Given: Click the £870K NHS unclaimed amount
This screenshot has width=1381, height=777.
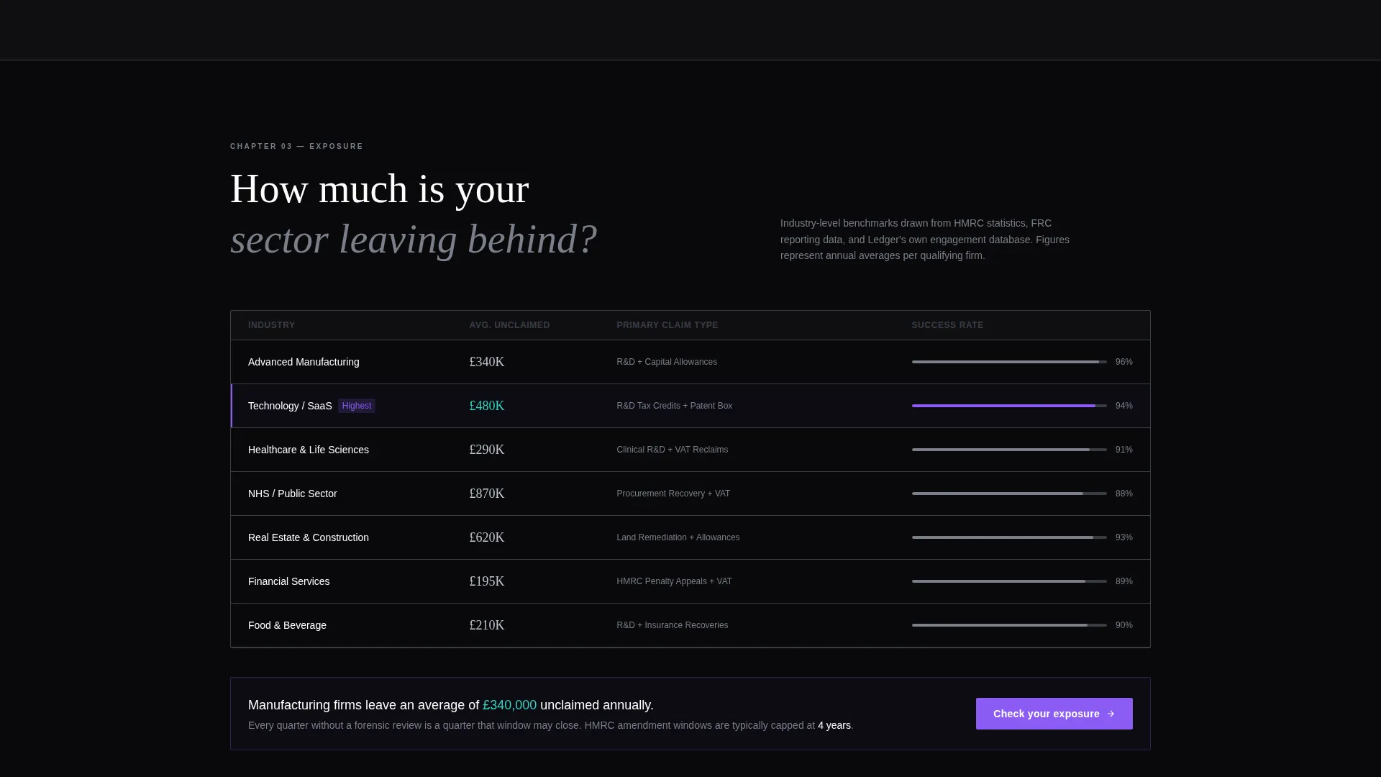Looking at the screenshot, I should [487, 494].
